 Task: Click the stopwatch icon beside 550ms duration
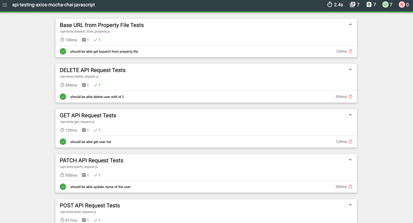pos(350,186)
